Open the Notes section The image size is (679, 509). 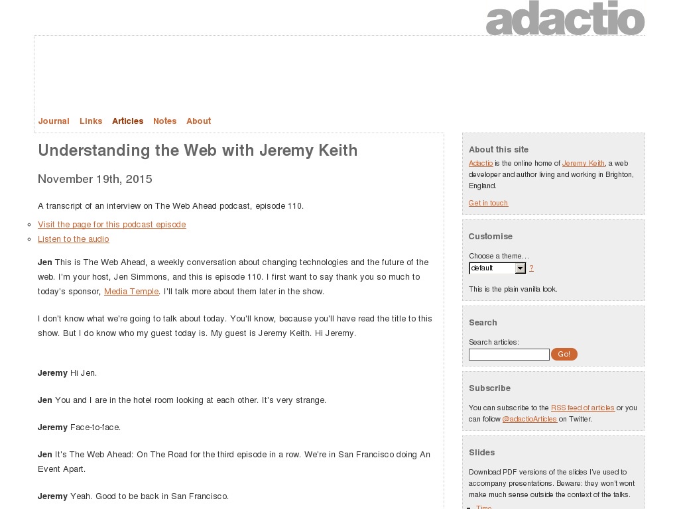(x=165, y=121)
